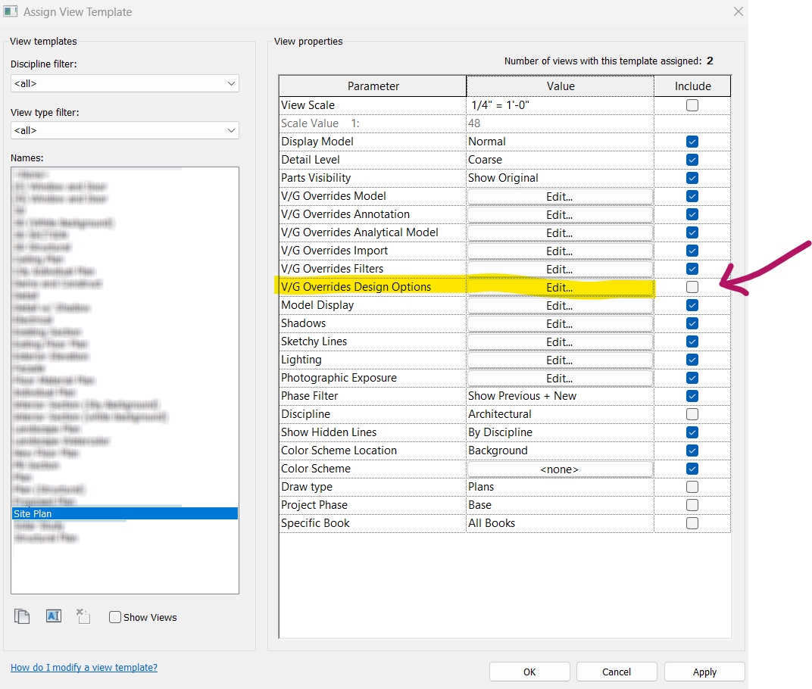Open the Phase Filter value selector
812x689 pixels.
559,396
